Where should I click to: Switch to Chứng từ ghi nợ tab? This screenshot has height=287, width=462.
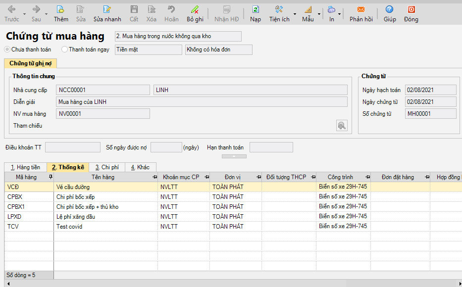[x=30, y=63]
